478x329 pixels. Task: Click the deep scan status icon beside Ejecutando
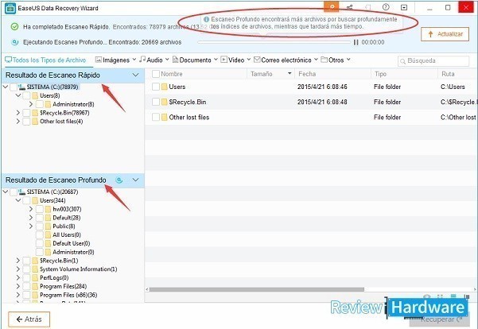coord(14,42)
